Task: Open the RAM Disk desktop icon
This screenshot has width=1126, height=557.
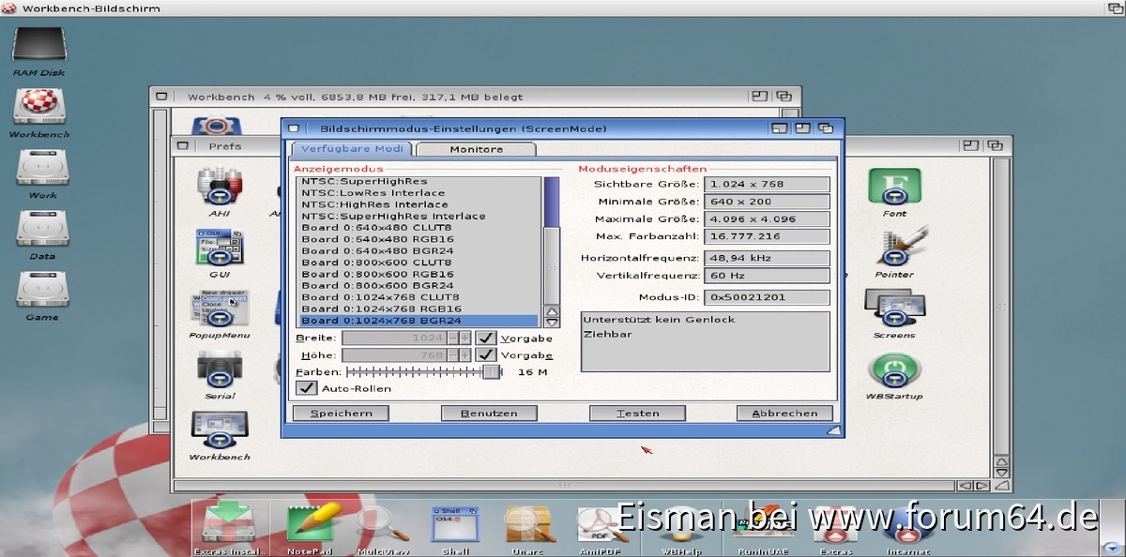Action: [39, 47]
